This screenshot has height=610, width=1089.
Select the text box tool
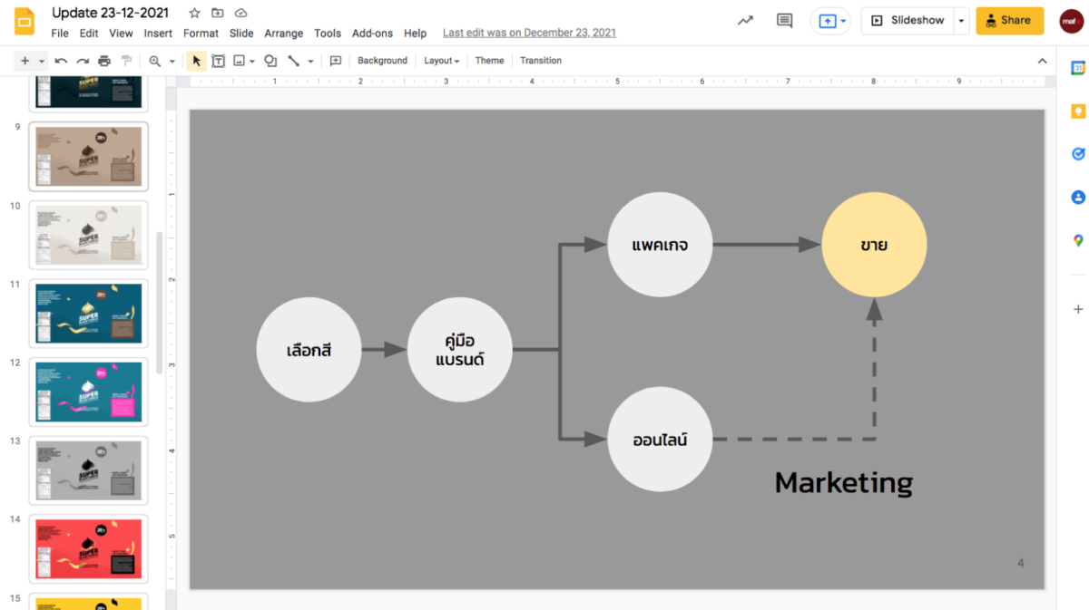coord(219,61)
